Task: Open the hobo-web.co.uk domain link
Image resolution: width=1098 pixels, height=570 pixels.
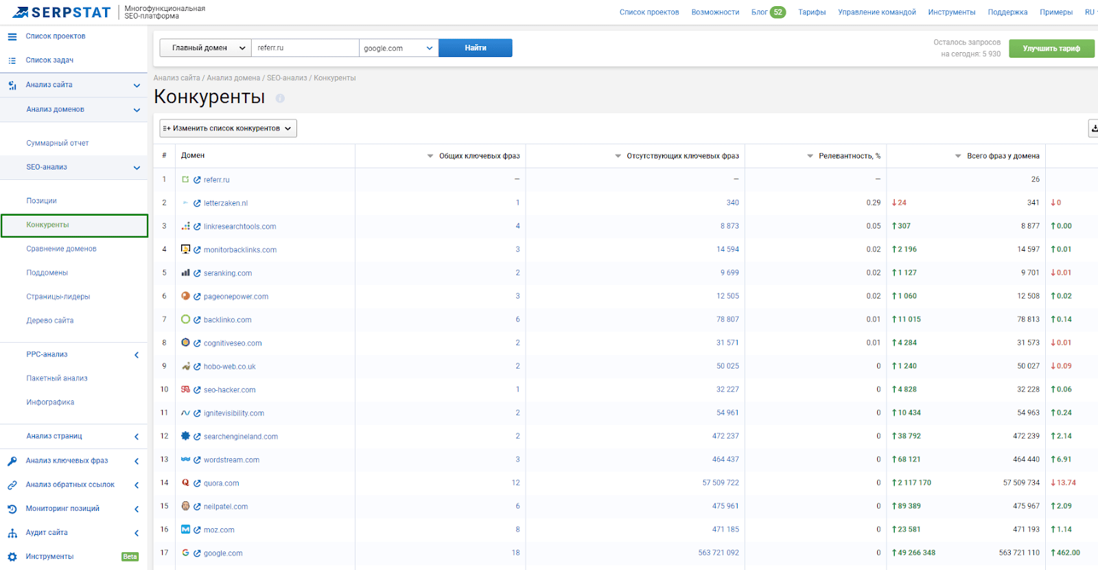Action: (230, 367)
